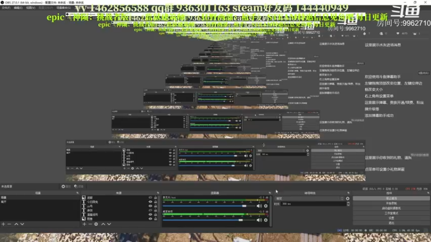This screenshot has height=242, width=431.
Task: Pop out the 场景 dock panel
Action: click(78, 193)
